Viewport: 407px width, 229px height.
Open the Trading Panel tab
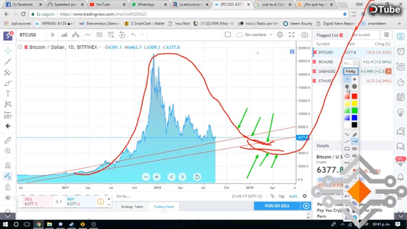point(163,207)
